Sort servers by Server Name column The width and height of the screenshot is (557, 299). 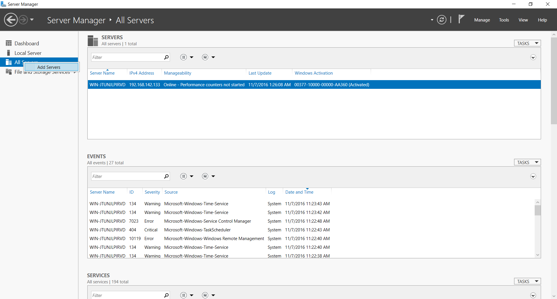tap(102, 73)
